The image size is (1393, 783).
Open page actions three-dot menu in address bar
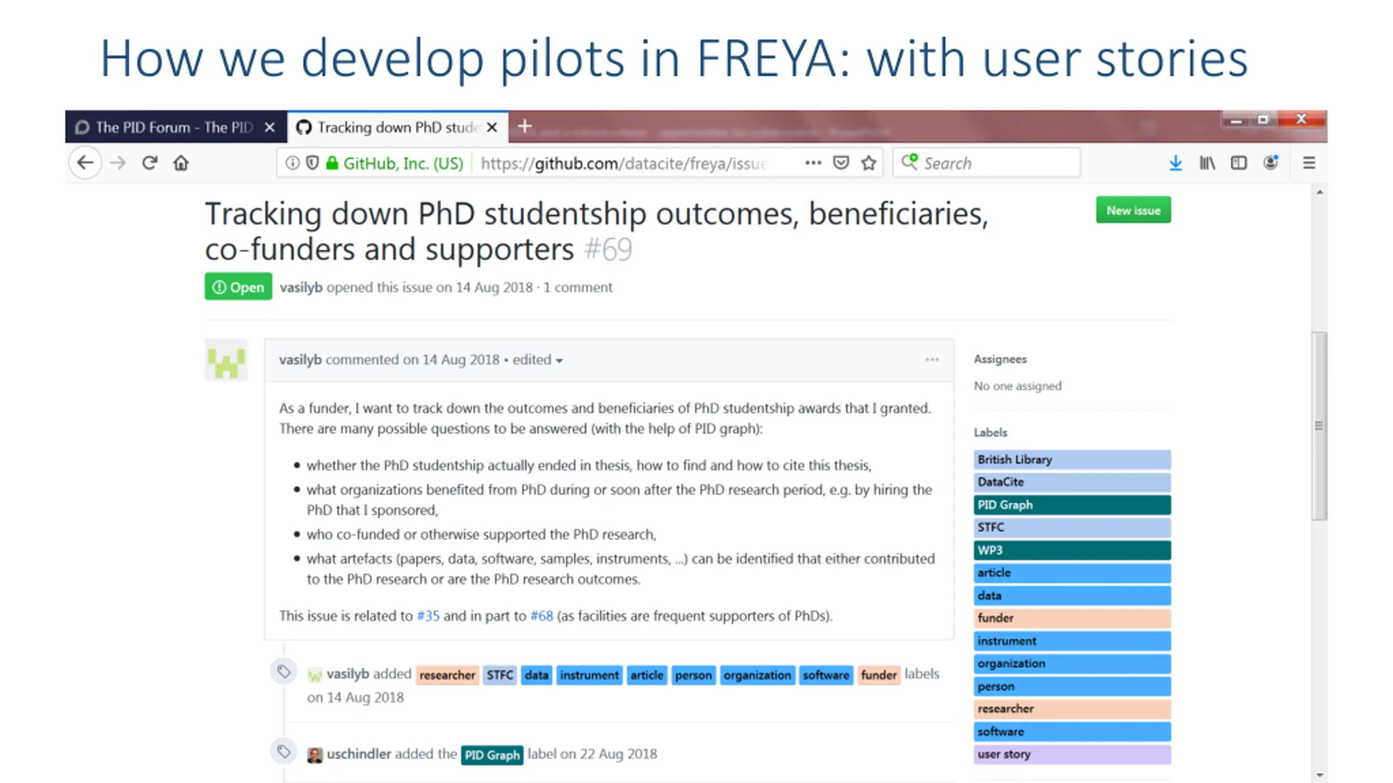813,163
